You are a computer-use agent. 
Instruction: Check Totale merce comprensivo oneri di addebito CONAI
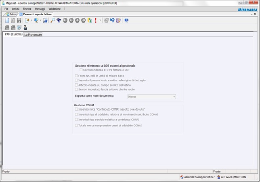[77, 125]
